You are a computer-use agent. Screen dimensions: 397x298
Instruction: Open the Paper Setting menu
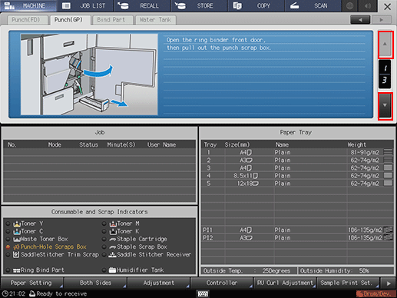(x=32, y=283)
